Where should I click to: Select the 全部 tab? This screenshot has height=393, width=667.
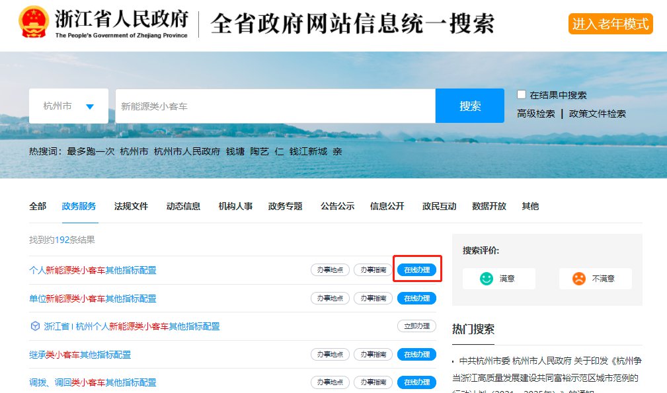pyautogui.click(x=38, y=206)
